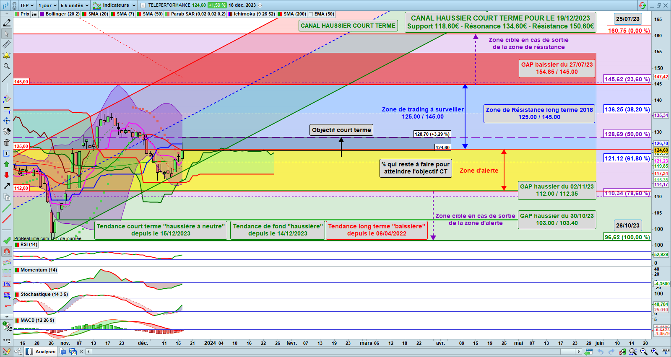Undo with the bottom-right back arrow
Image resolution: width=671 pixels, height=357 pixels.
pos(600,352)
